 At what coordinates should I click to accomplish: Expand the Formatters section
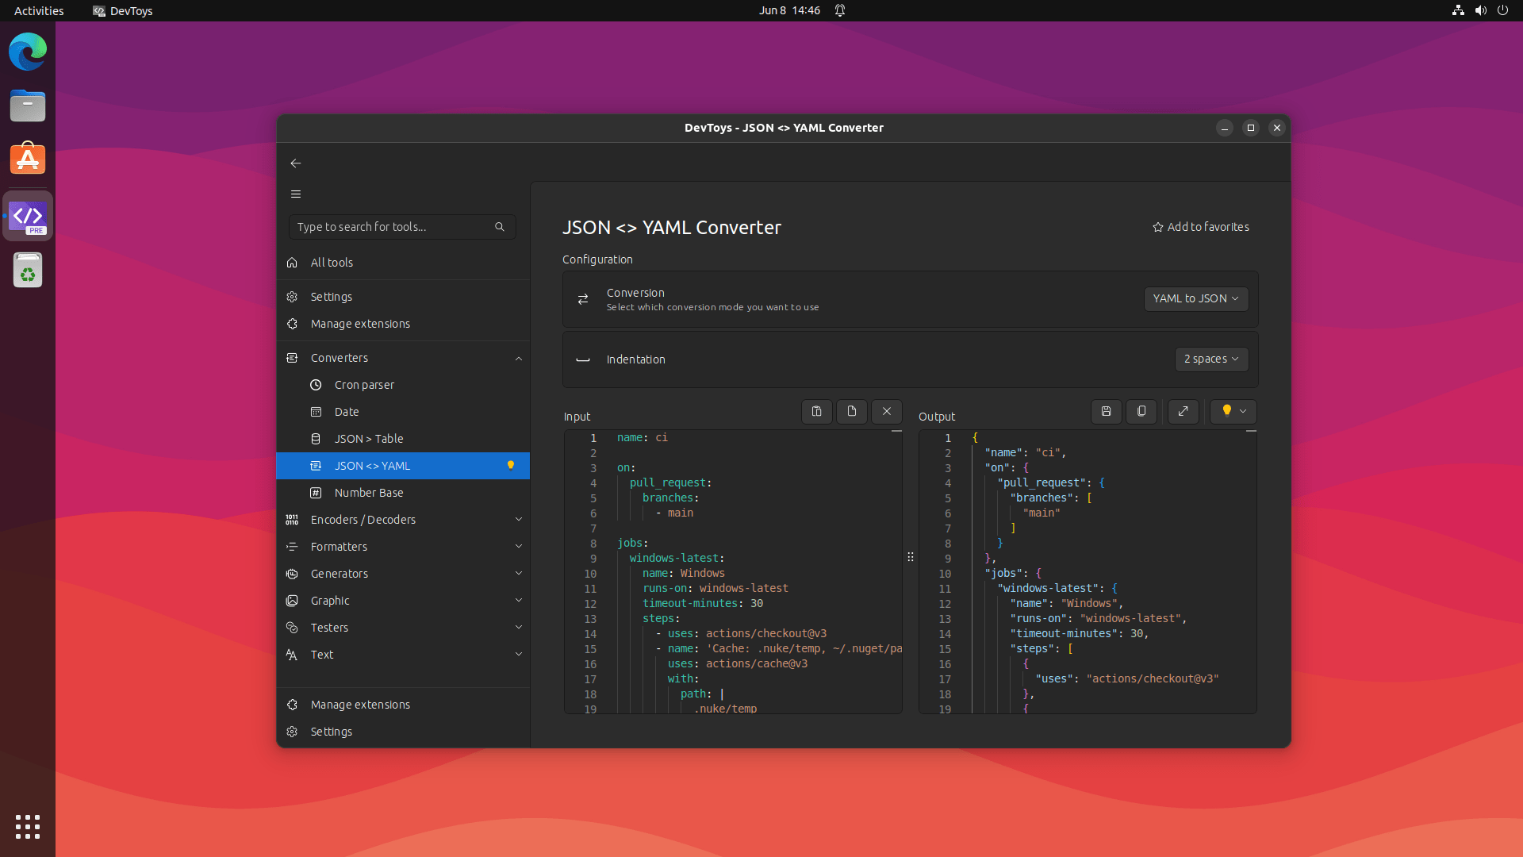[337, 547]
